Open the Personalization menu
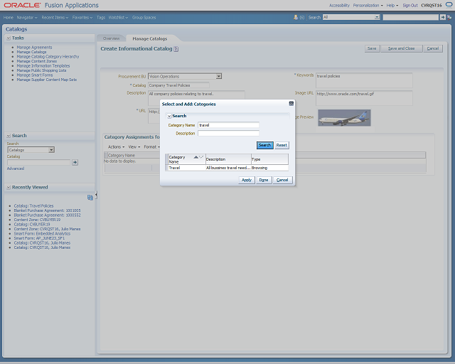 point(368,5)
